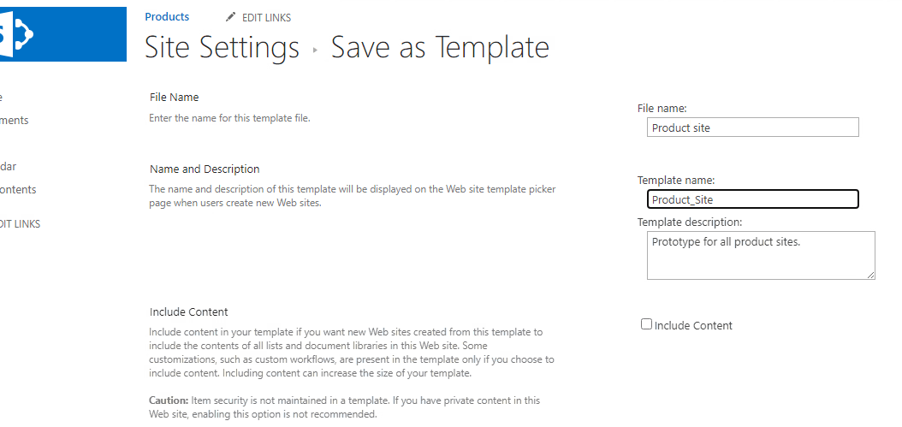Click the Include Content checkbox label

[x=693, y=325]
